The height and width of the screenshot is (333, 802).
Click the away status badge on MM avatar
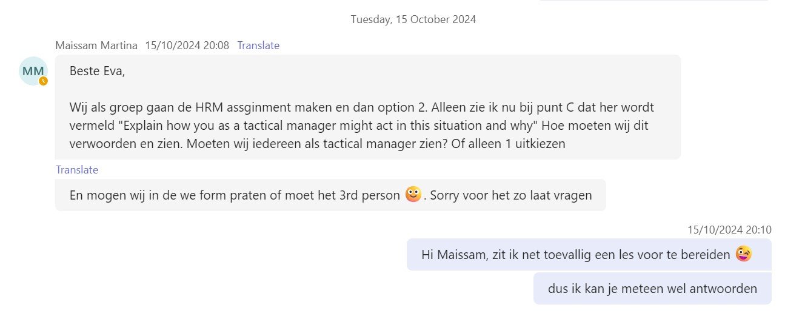43,81
